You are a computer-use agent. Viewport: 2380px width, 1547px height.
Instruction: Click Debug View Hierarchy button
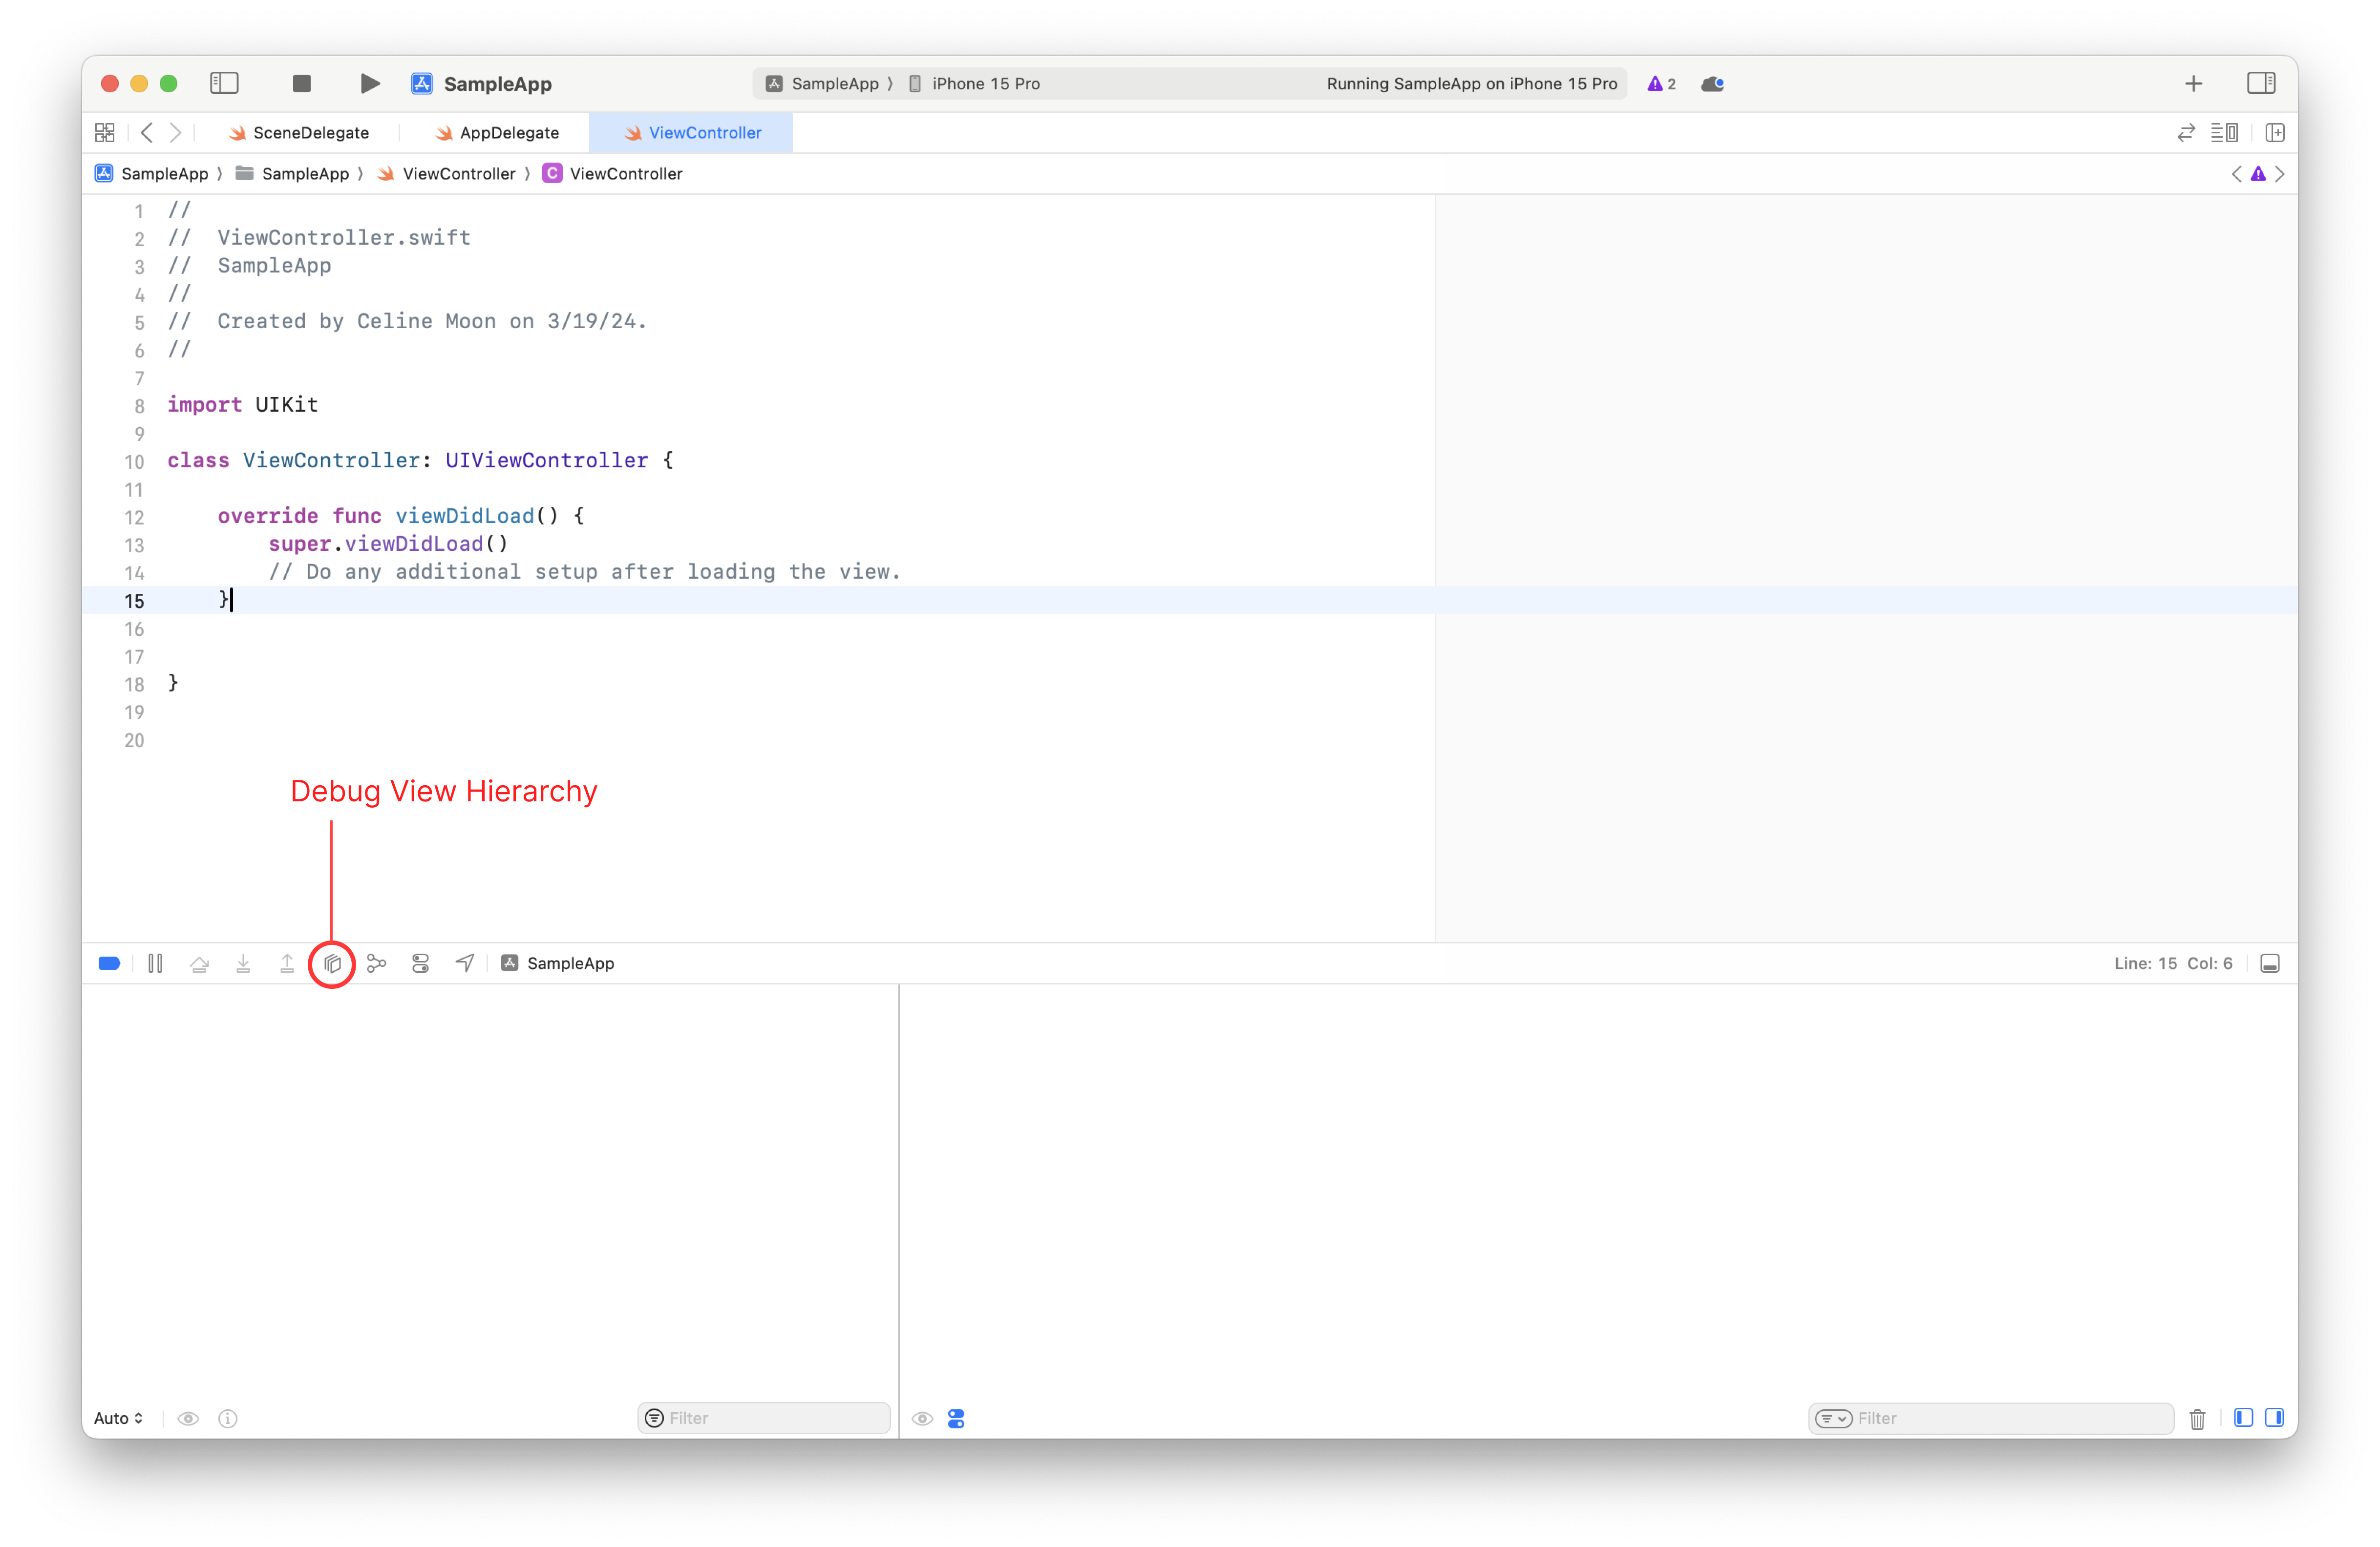pyautogui.click(x=332, y=964)
